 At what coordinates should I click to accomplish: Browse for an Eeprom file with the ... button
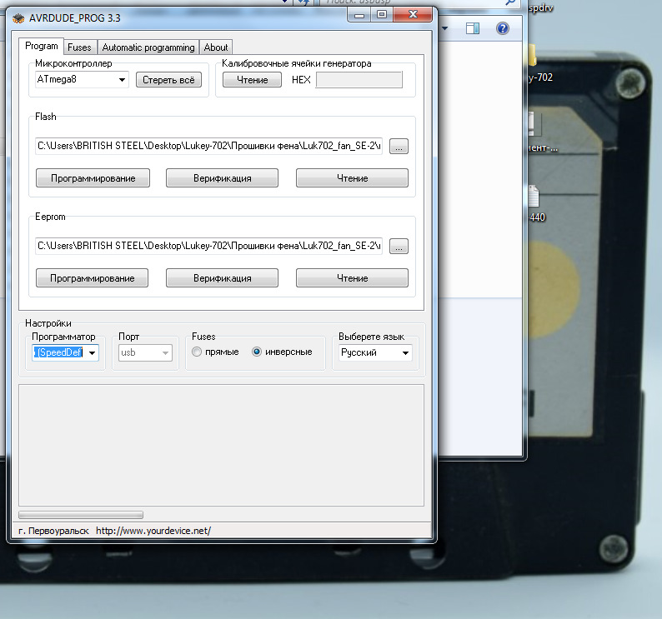pos(399,247)
